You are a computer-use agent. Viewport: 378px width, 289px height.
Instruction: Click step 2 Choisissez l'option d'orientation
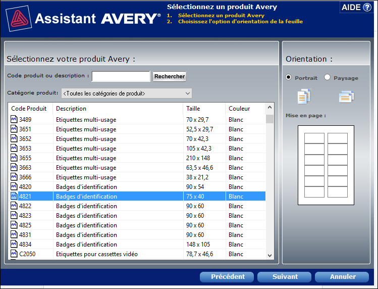(240, 22)
